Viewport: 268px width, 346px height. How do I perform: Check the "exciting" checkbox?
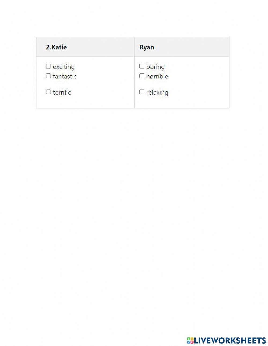48,66
